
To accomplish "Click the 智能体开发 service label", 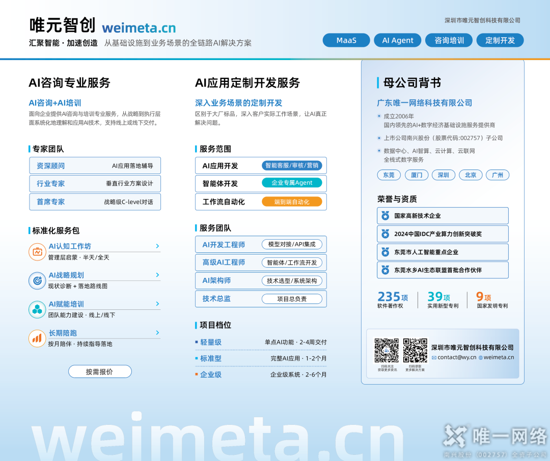I will click(221, 184).
